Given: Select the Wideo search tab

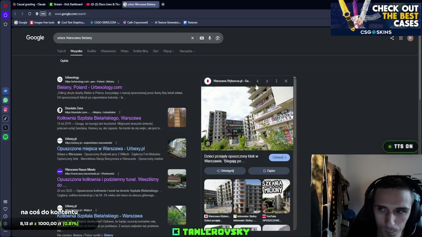Looking at the screenshot, I should (124, 51).
